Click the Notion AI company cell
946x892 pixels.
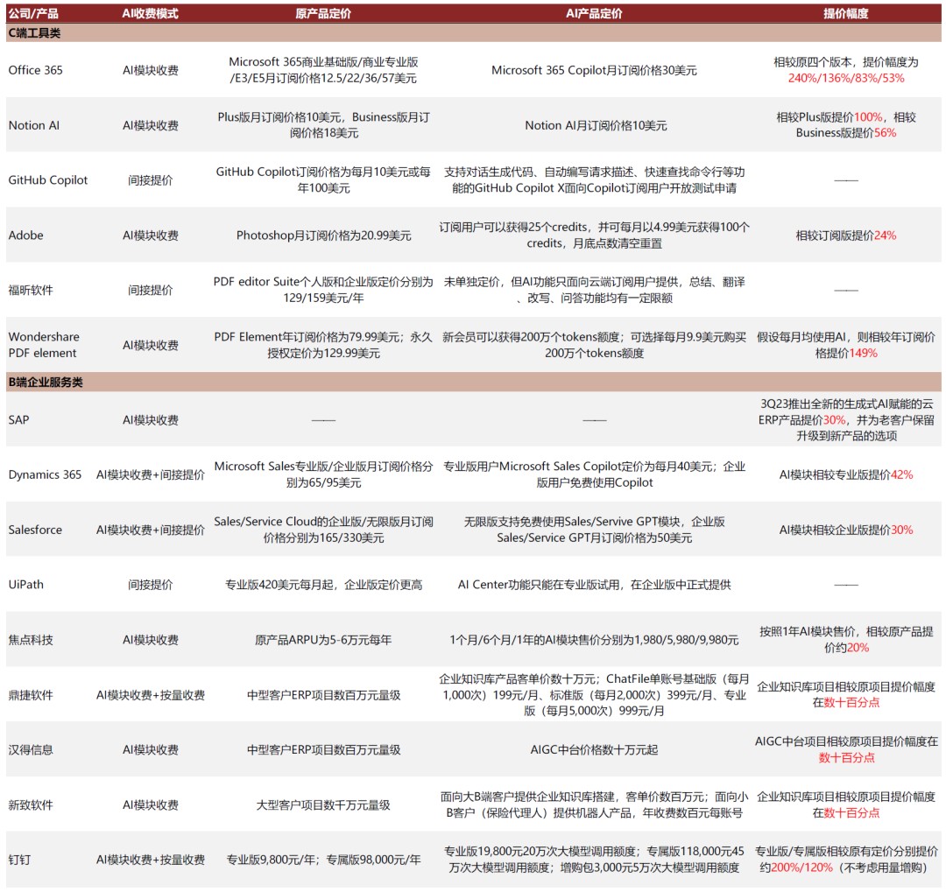click(34, 125)
